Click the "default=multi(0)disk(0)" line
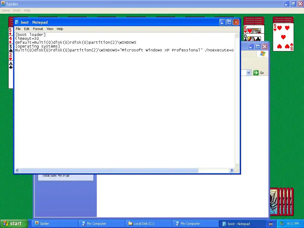The height and width of the screenshot is (228, 304). tap(76, 42)
